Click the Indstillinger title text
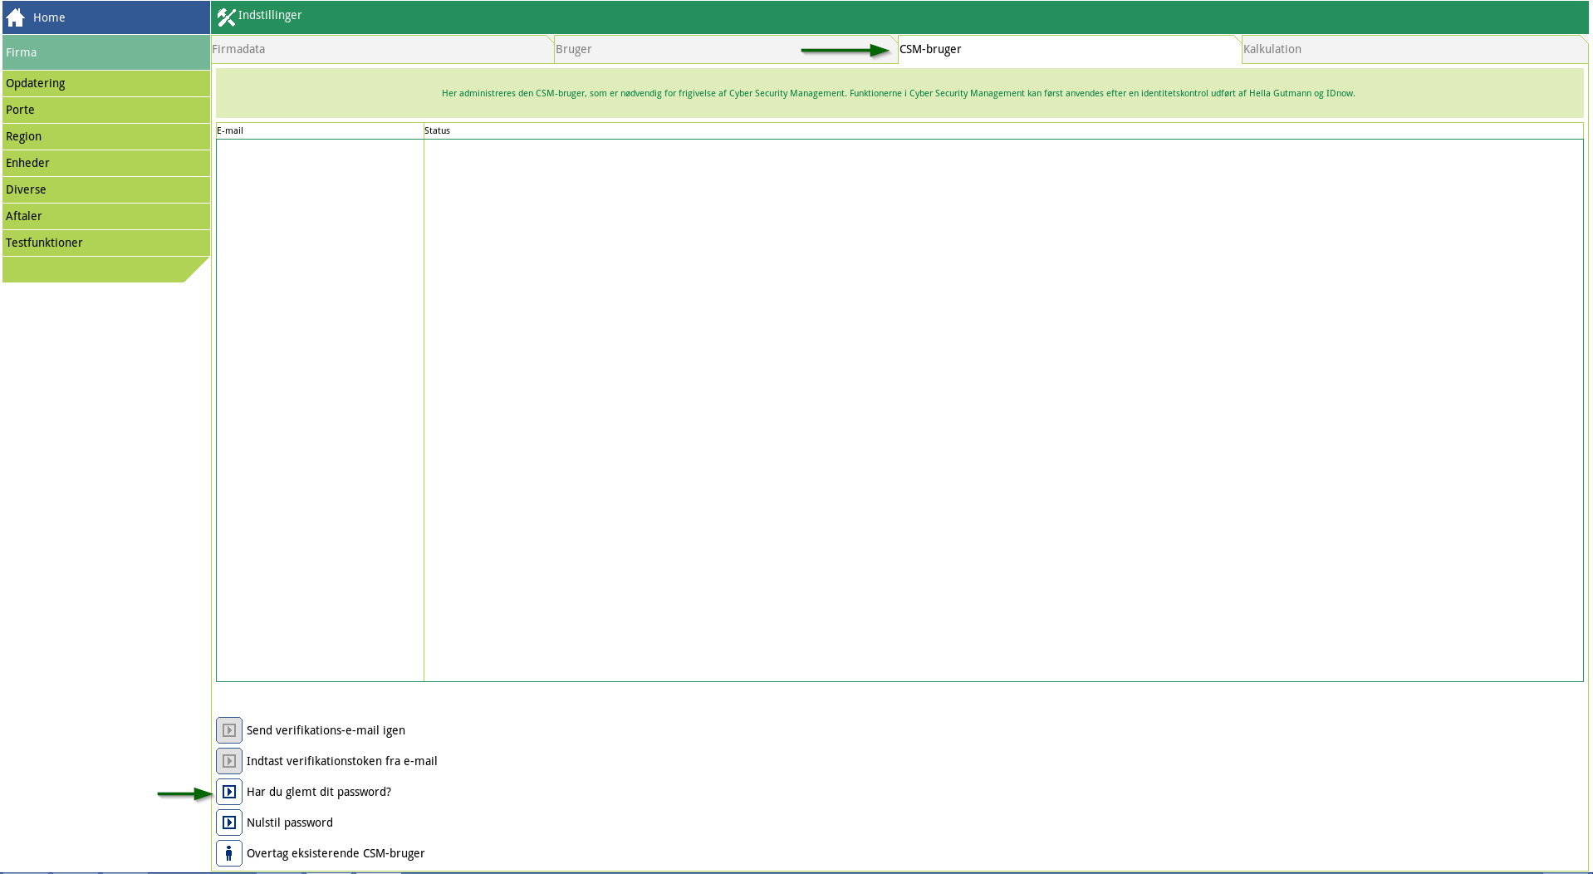1593x874 pixels. 270,15
